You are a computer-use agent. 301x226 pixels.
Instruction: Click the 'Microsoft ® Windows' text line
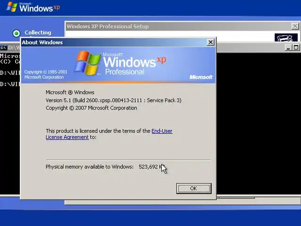70,92
